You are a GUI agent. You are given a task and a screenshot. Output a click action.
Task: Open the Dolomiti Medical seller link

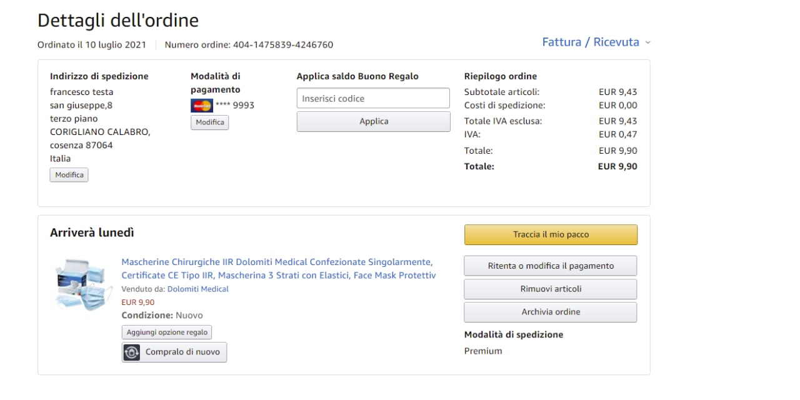click(198, 289)
